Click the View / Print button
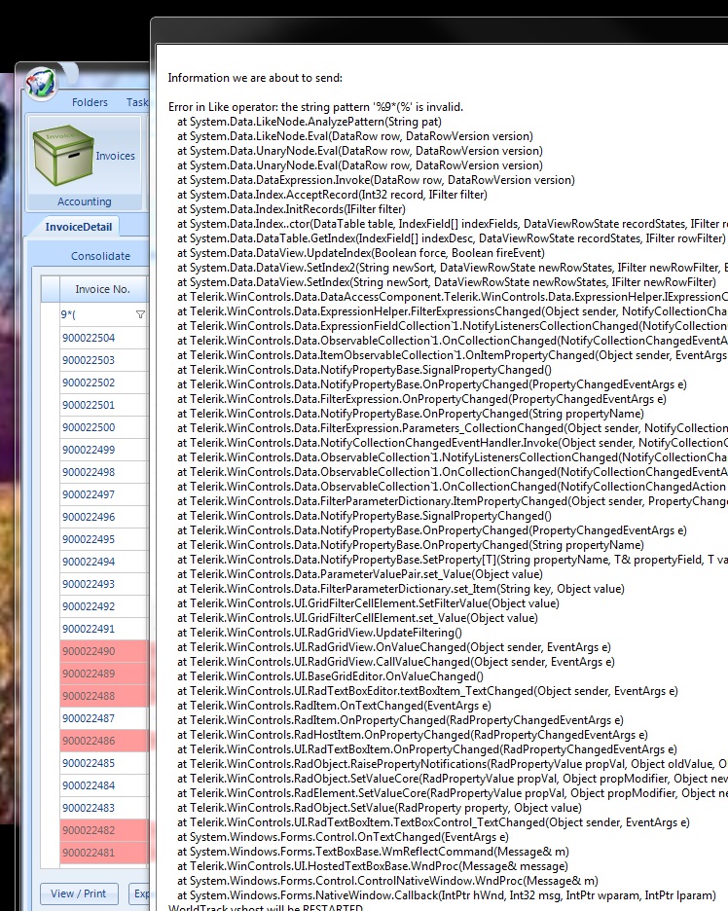 point(79,893)
